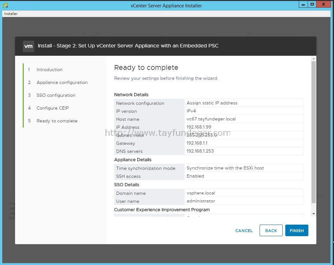Screen dimensions: 334x265
Task: Select step 3 SSO configuration
Action: tap(56, 95)
